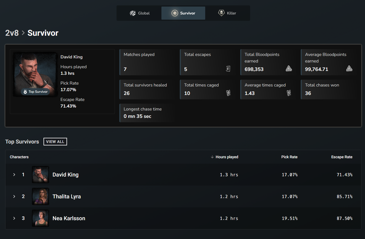The image size is (365, 239).
Task: Select the David King name in table
Action: [66, 175]
